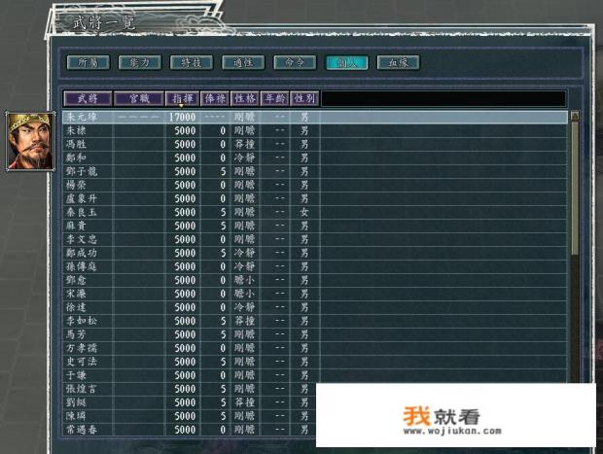
Task: Open the 所属 tab
Action: click(88, 62)
